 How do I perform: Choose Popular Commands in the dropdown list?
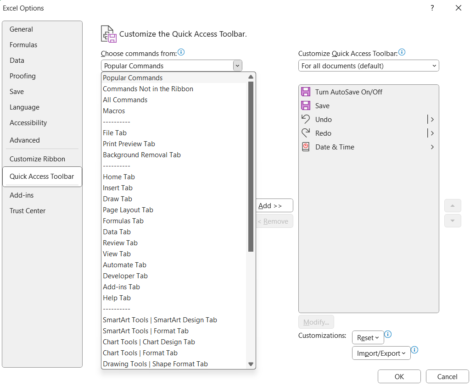[174, 77]
